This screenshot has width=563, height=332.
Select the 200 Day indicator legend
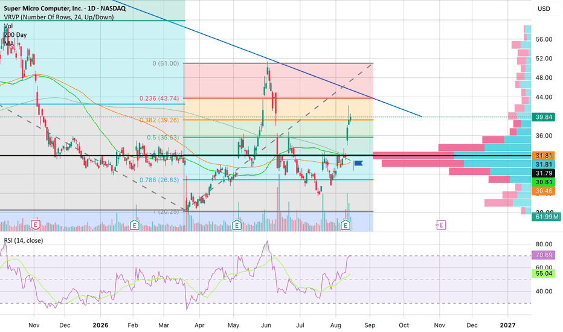click(x=15, y=35)
